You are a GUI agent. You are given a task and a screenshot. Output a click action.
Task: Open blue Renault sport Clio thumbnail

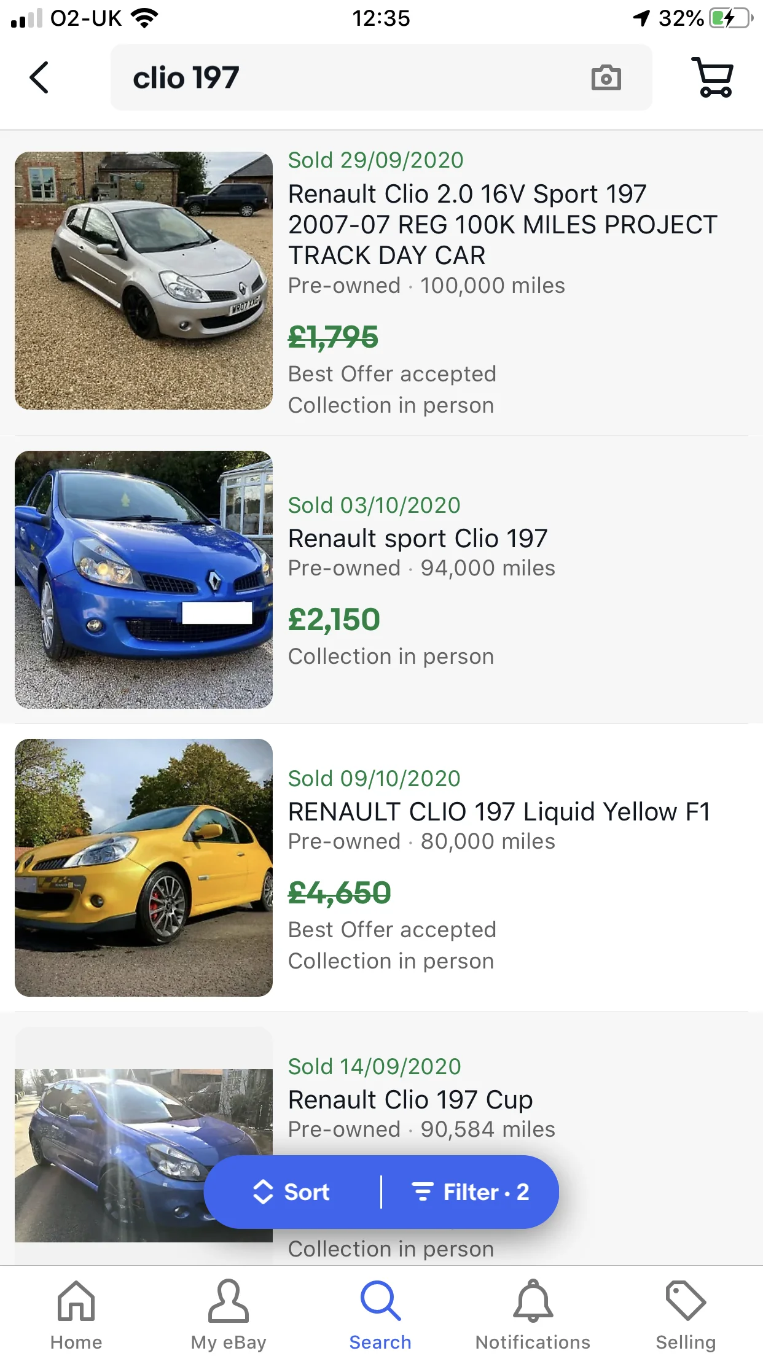click(144, 580)
